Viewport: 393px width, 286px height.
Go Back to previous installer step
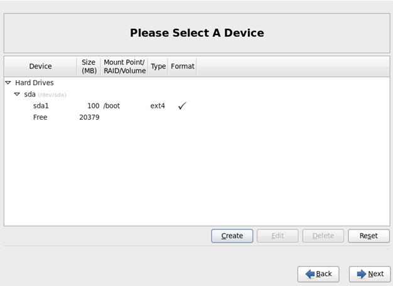point(318,274)
